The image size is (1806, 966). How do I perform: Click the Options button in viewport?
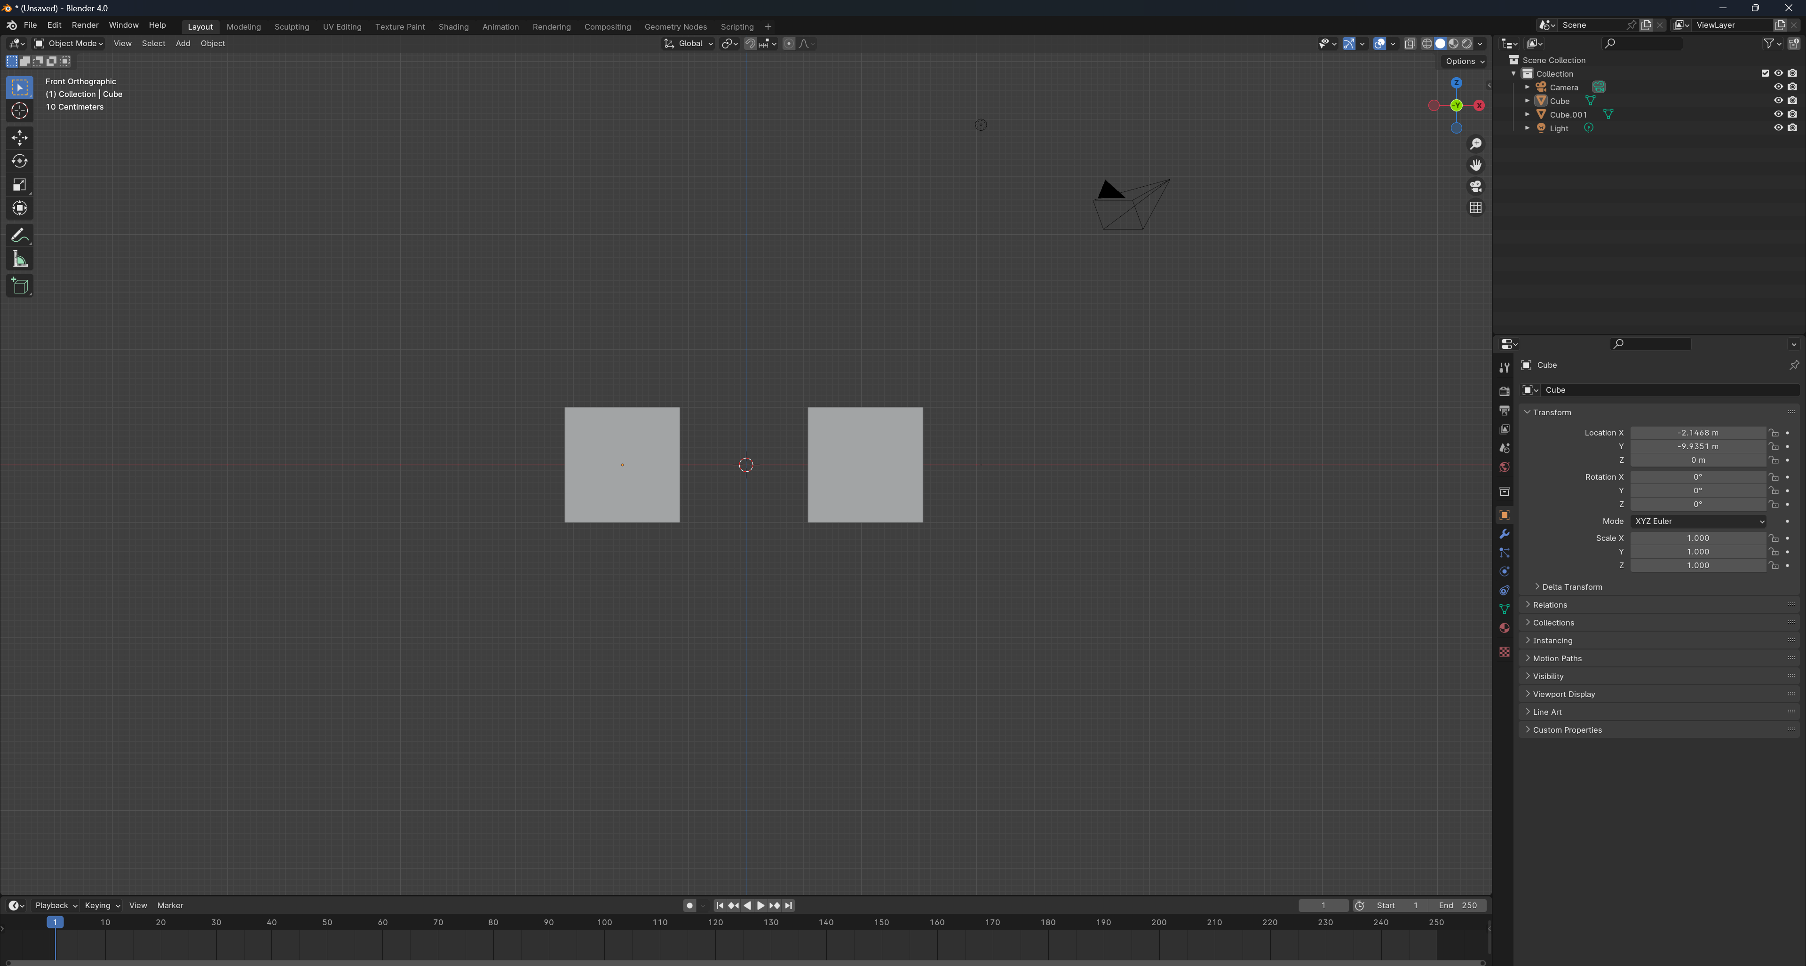point(1465,62)
